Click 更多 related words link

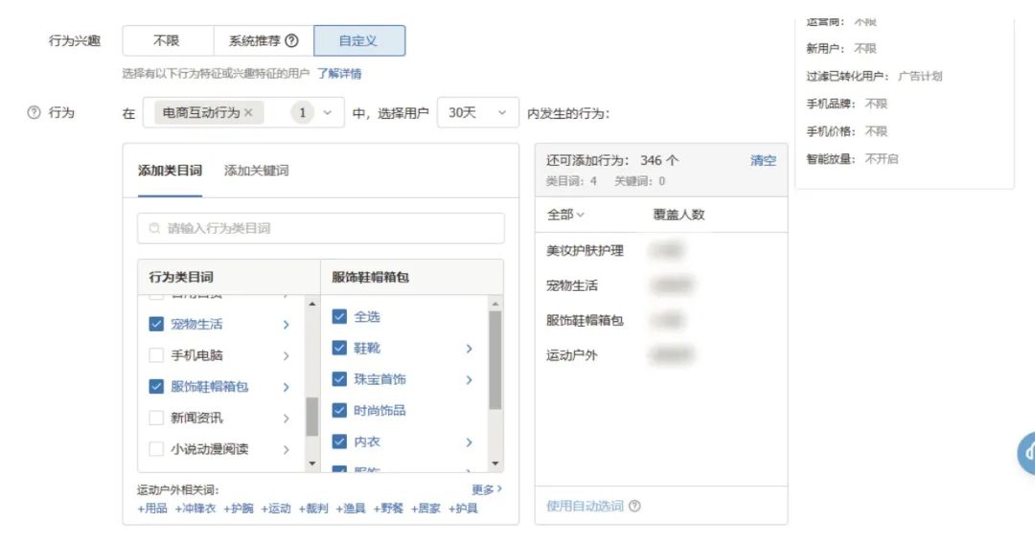pyautogui.click(x=487, y=489)
